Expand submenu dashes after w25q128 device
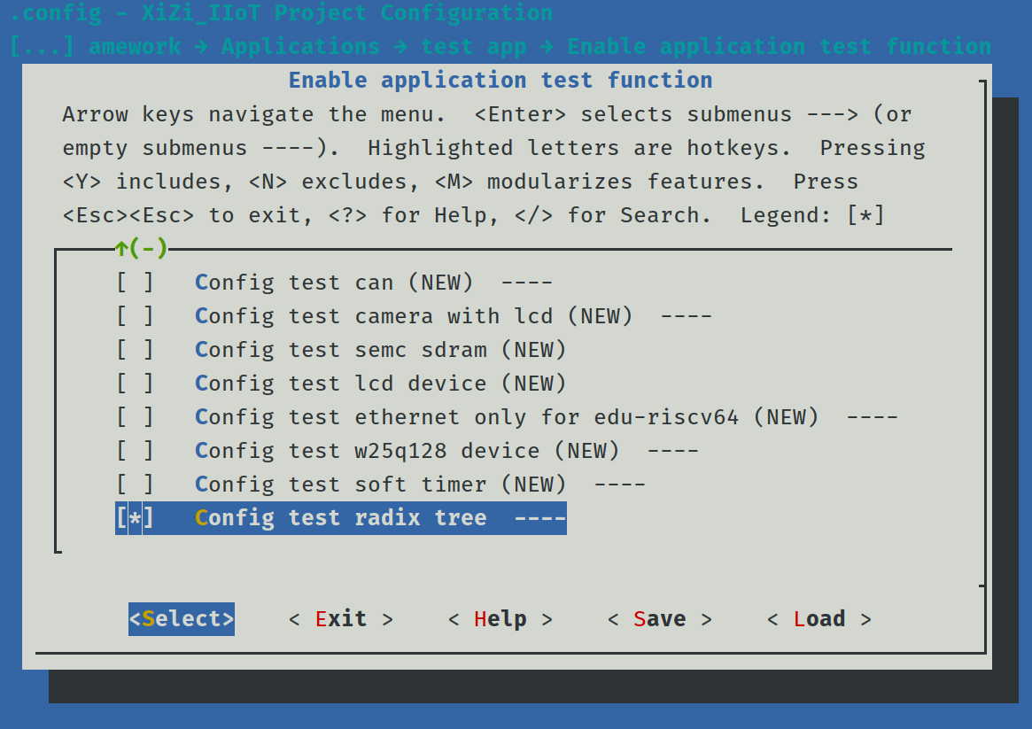 pos(672,451)
